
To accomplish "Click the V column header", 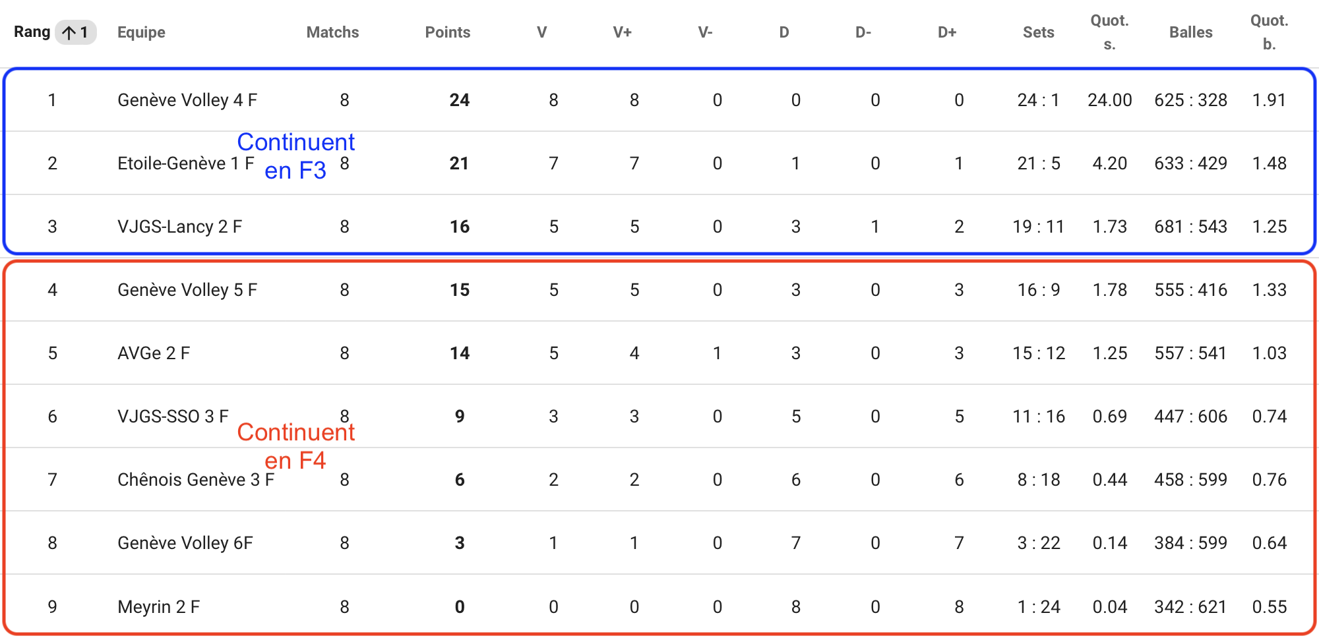I will tap(541, 32).
